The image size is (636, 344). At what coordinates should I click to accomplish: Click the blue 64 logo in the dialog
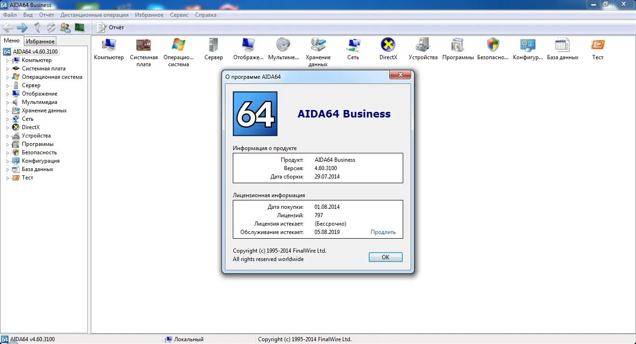(x=255, y=114)
